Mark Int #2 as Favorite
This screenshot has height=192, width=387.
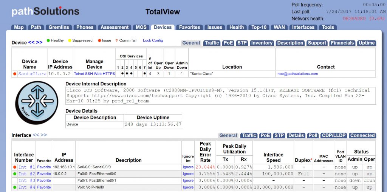pos(44,174)
